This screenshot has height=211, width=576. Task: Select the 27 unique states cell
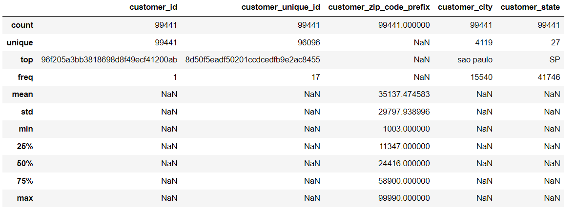[x=555, y=42]
